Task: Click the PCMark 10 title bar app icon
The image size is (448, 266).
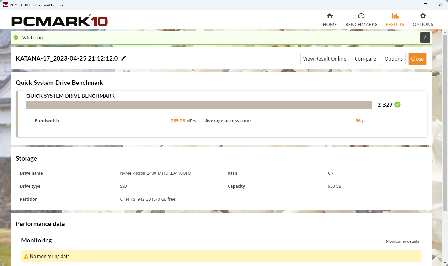Action: tap(5, 5)
